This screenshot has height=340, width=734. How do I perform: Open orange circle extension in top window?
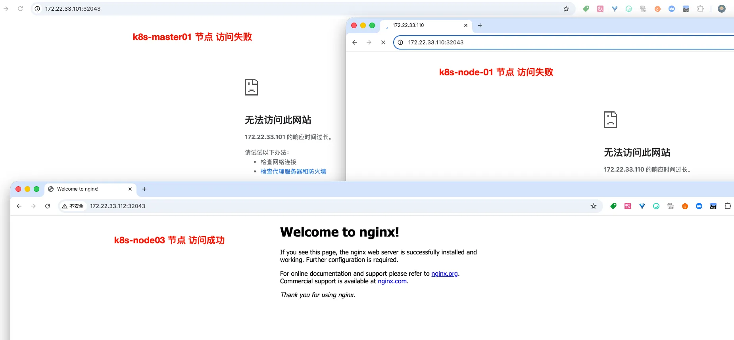pos(657,9)
